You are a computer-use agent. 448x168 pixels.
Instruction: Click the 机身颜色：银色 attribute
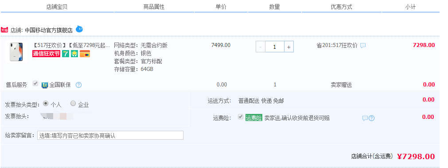[x=132, y=53]
